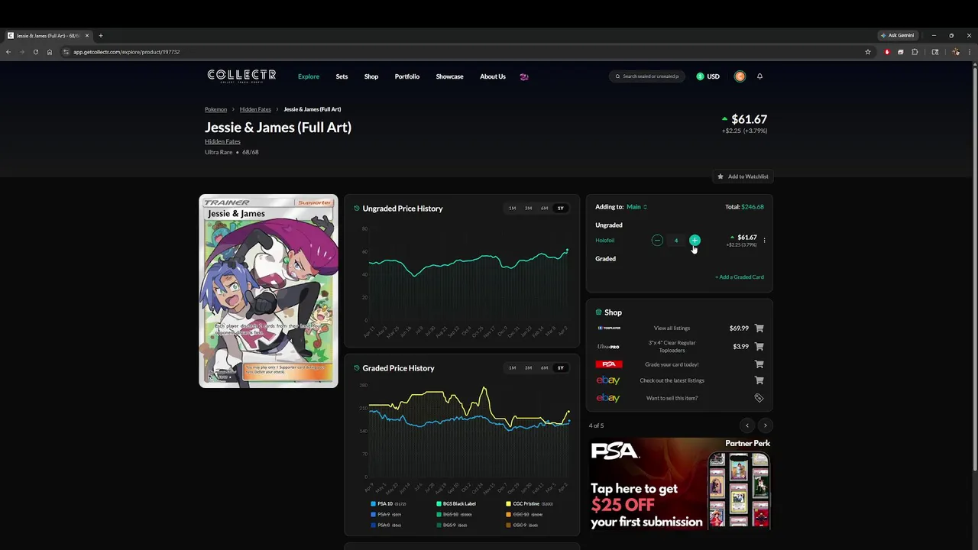Reload the browser page
This screenshot has height=550, width=978.
35,52
